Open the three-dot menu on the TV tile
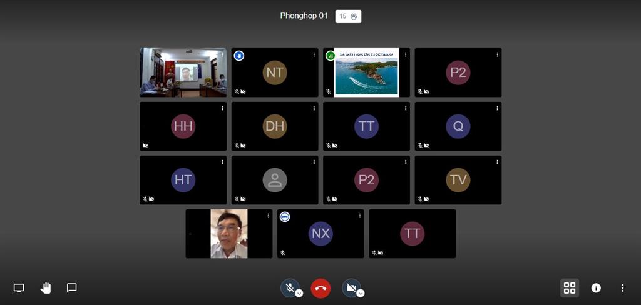Image resolution: width=641 pixels, height=305 pixels. (497, 162)
